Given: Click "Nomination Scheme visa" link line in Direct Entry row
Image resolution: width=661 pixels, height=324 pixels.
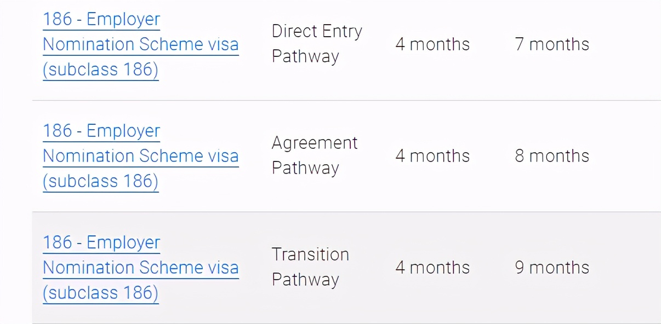Looking at the screenshot, I should tap(141, 44).
